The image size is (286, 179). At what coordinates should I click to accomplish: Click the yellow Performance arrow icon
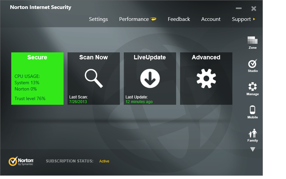point(153,19)
